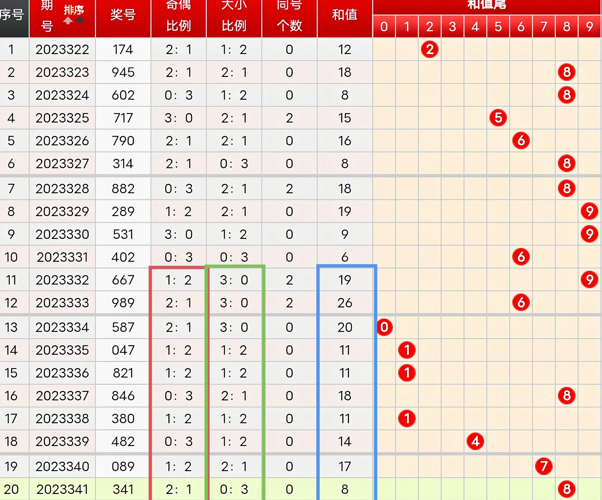Click 和值尾 digit 3 header cell
The width and height of the screenshot is (602, 500).
pyautogui.click(x=452, y=27)
